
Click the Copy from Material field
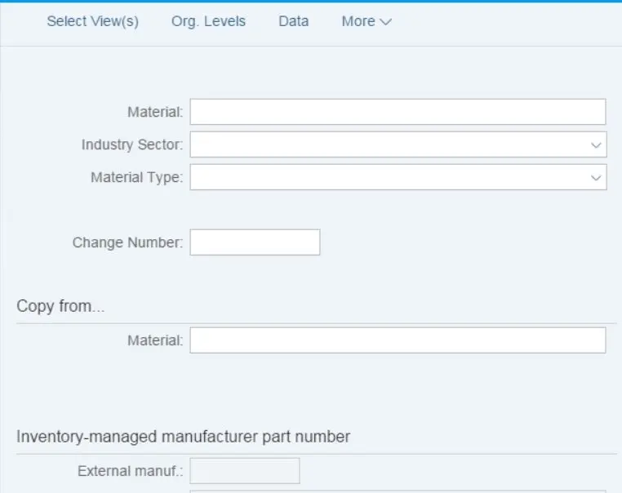pos(398,340)
